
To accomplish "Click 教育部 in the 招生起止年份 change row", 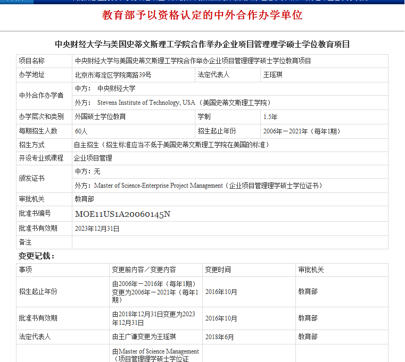I will [308, 292].
